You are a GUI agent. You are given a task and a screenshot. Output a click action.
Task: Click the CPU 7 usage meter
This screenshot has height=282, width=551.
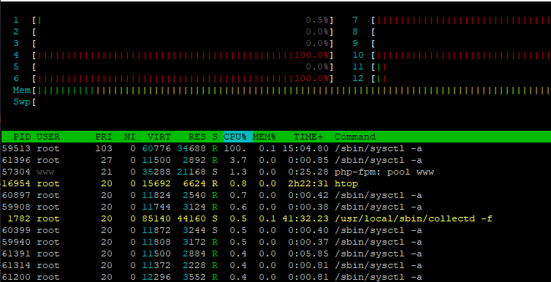coord(452,20)
